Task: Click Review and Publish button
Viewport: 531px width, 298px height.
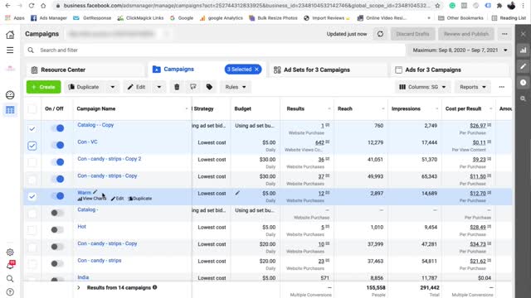Action: click(466, 34)
